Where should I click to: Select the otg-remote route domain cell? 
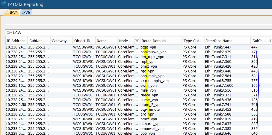pos(150,110)
